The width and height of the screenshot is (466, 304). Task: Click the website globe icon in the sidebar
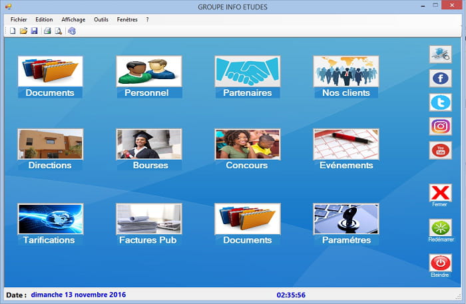pyautogui.click(x=441, y=55)
